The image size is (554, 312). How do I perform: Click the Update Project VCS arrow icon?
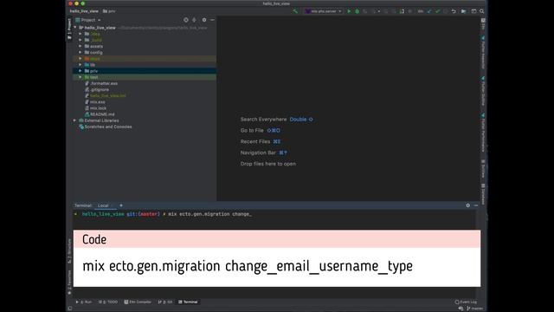(x=429, y=11)
